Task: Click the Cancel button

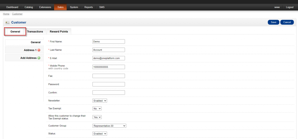Action: [287, 22]
